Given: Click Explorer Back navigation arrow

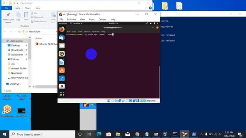Looking at the screenshot, I should 5,31.
